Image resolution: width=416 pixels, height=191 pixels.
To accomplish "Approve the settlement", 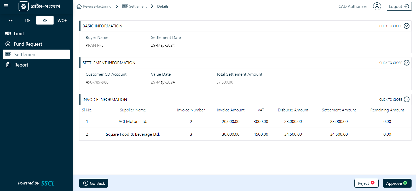I will (x=397, y=183).
